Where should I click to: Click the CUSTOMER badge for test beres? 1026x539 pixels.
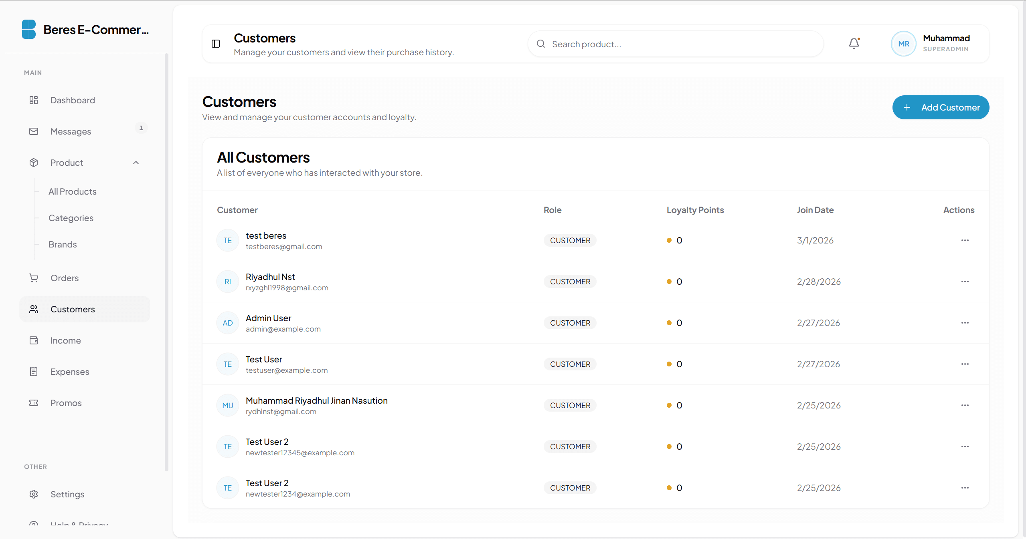(x=570, y=240)
